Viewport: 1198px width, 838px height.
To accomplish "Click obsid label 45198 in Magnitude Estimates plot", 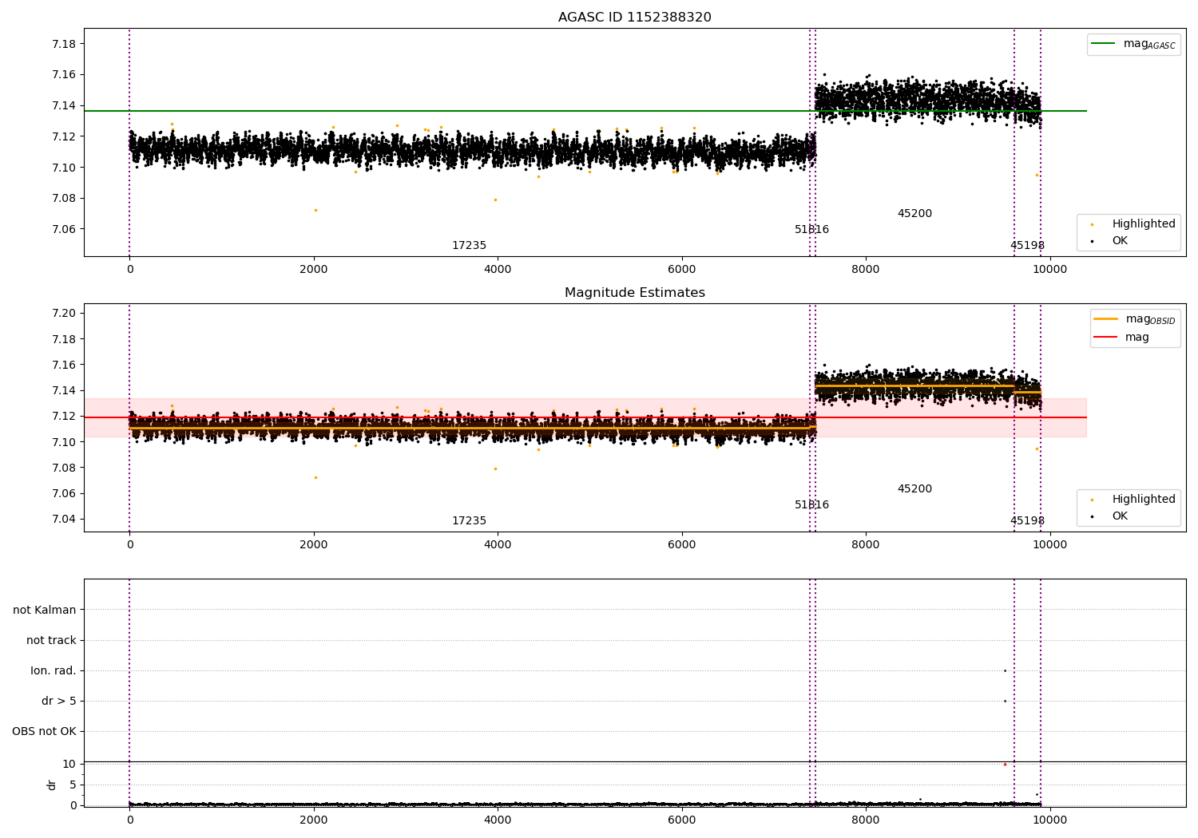I will [1027, 521].
